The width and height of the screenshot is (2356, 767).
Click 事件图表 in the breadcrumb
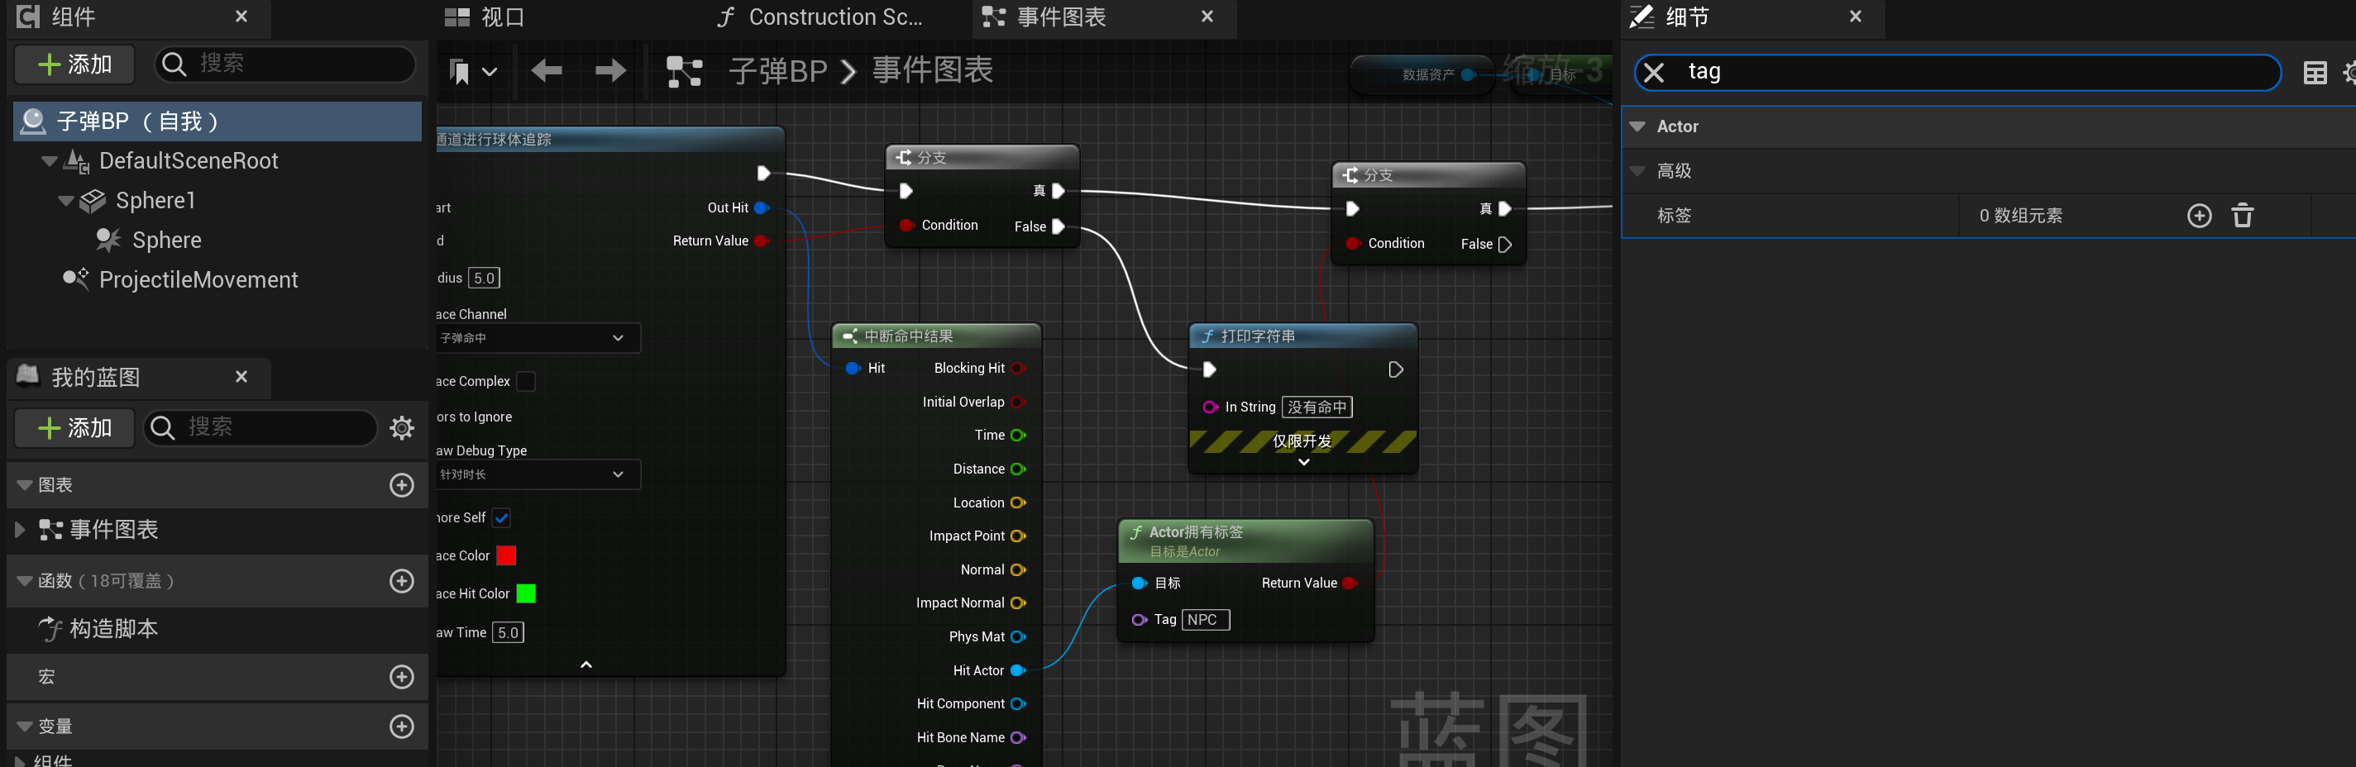[x=933, y=70]
